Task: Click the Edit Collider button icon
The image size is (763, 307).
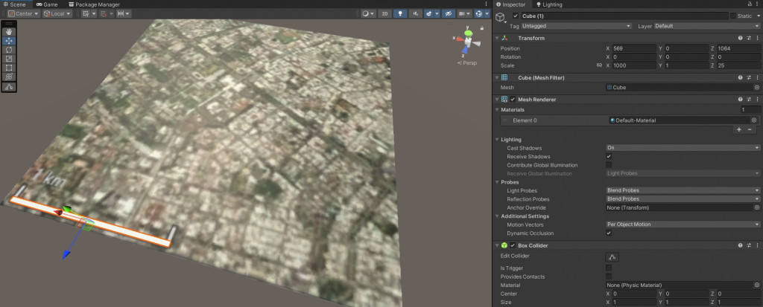Action: (613, 257)
